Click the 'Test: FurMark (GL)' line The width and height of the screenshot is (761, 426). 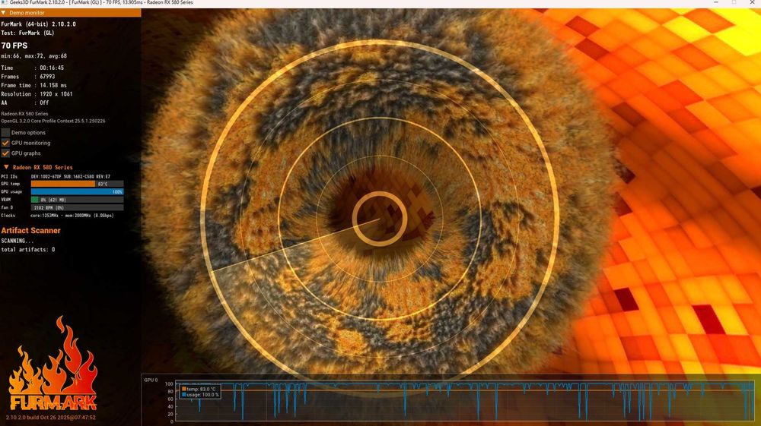tap(27, 33)
